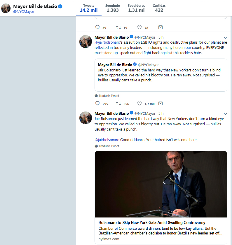View the Curtidas tab
Viewport: 232px width, 245px height.
(x=159, y=8)
